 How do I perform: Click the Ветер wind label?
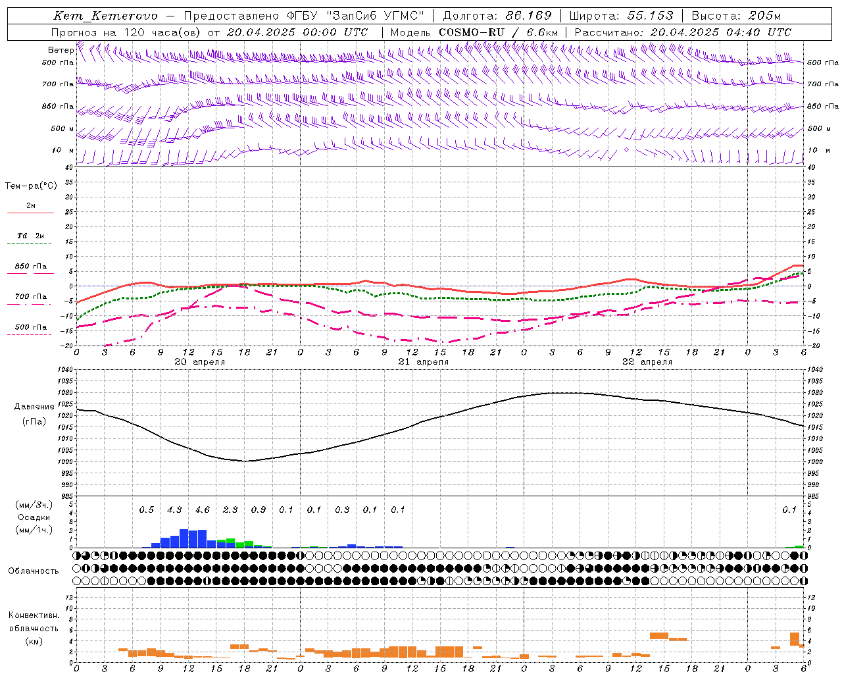pos(61,50)
